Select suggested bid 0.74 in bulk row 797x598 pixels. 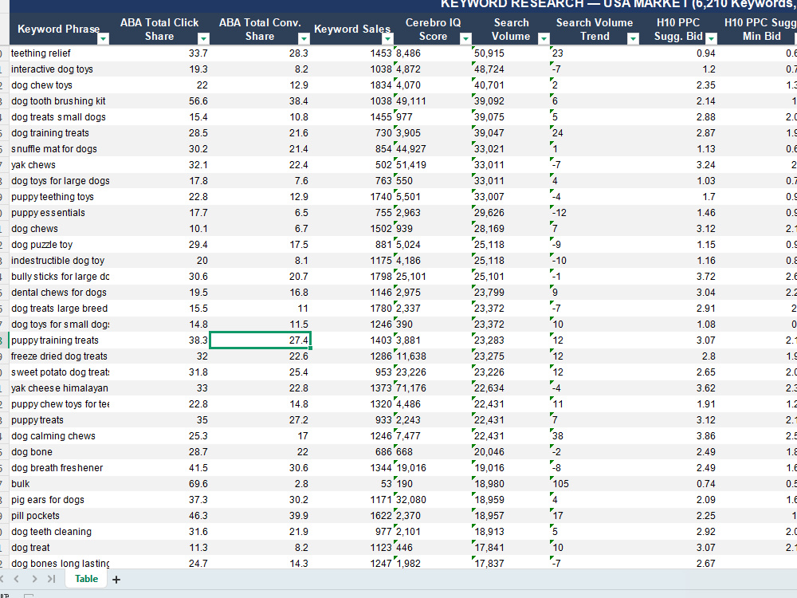[678, 484]
